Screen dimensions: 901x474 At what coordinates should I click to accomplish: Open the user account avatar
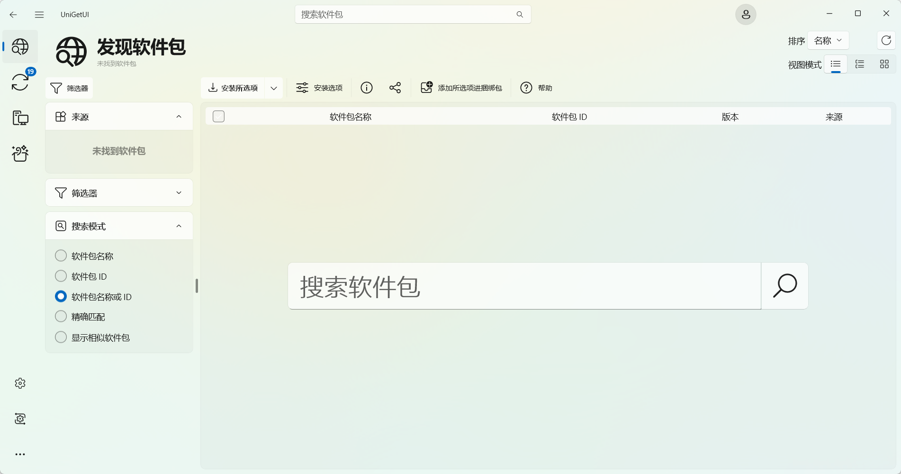click(745, 15)
